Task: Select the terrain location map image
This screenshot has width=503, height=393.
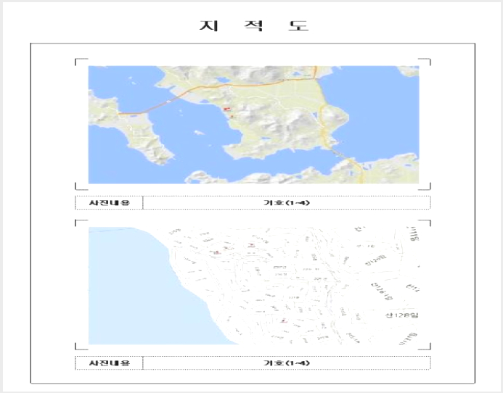Action: (x=253, y=125)
